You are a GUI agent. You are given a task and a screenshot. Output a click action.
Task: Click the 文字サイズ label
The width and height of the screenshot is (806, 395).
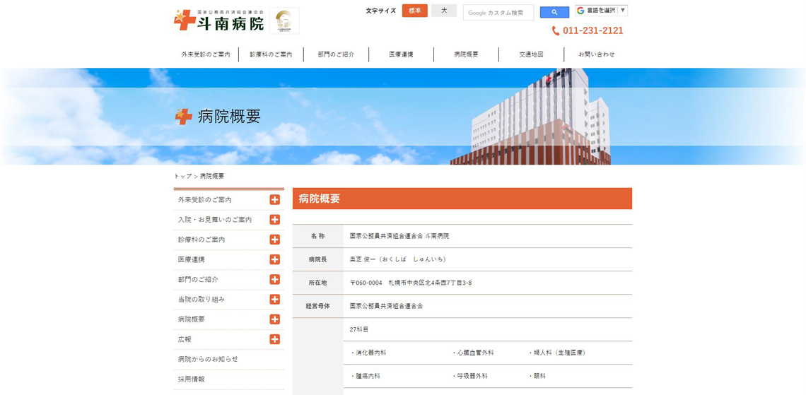[381, 11]
